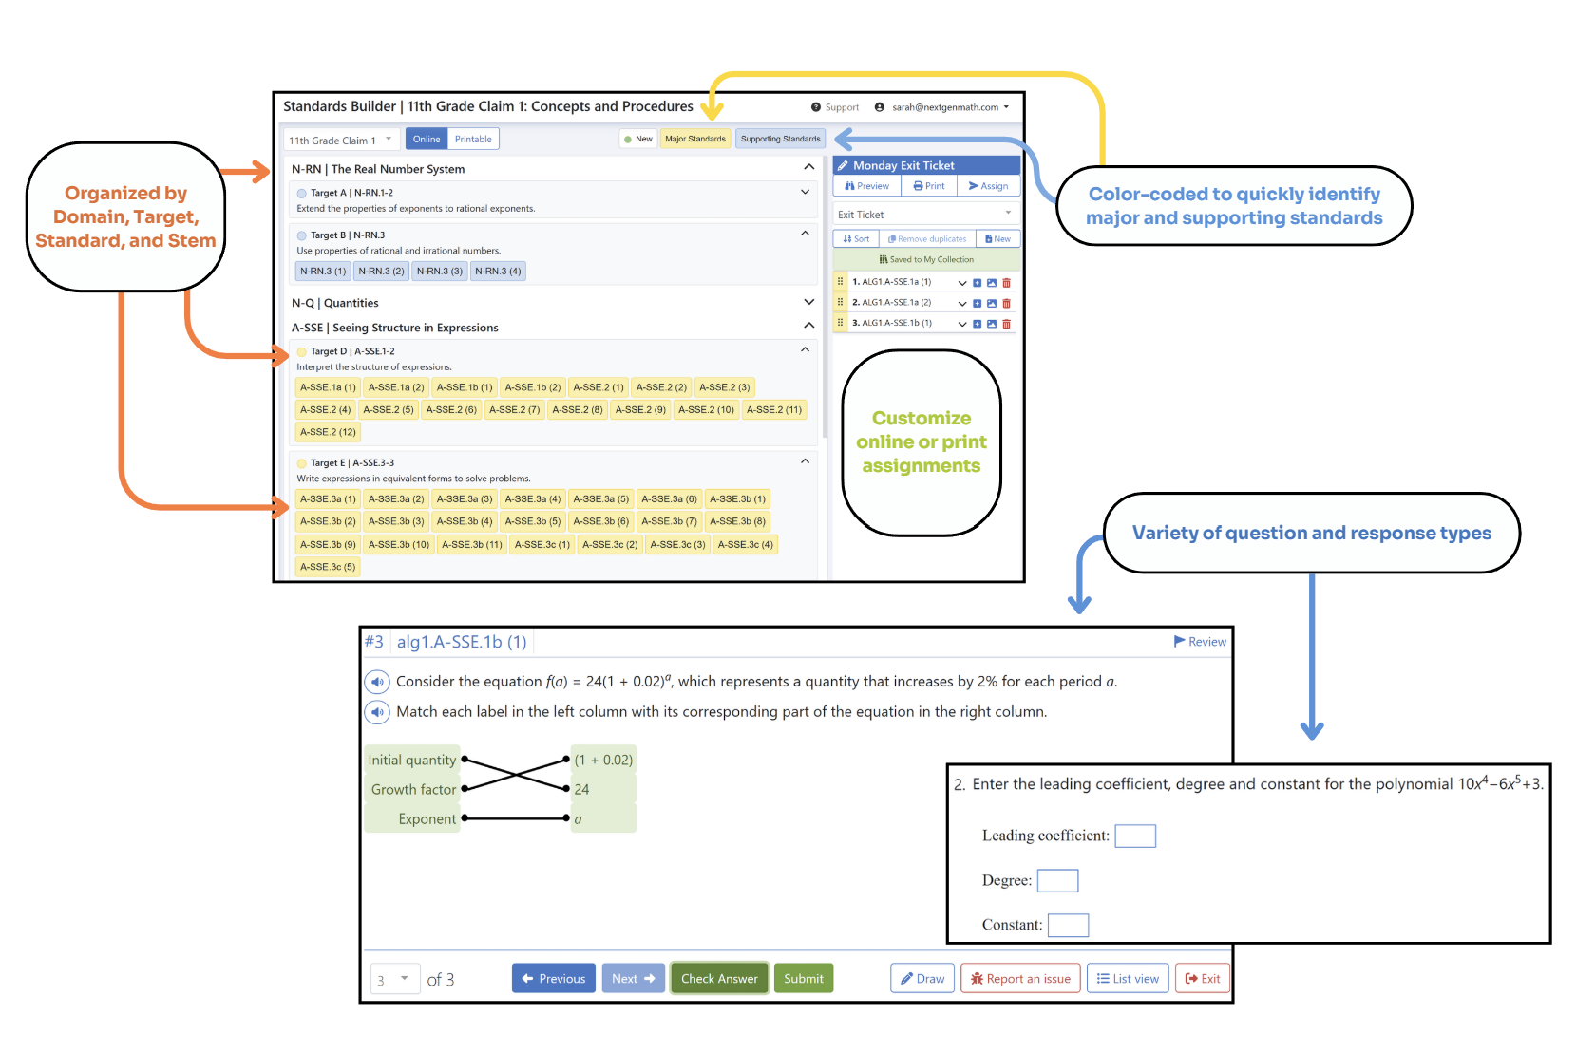This screenshot has width=1577, height=1052.
Task: Select the Target A N-RN.1-2 circle
Action: point(302,193)
